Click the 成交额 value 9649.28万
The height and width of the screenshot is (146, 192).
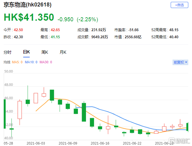click(x=100, y=37)
